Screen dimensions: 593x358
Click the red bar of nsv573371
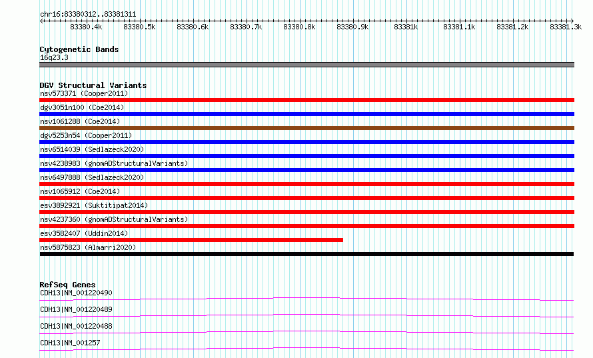(306, 100)
